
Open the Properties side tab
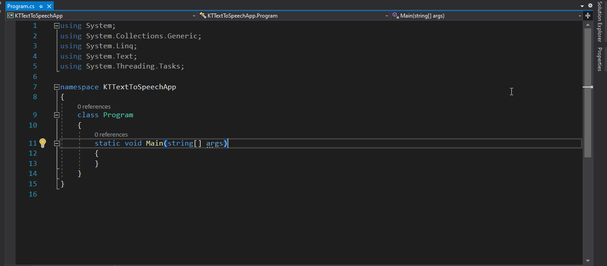tap(600, 59)
